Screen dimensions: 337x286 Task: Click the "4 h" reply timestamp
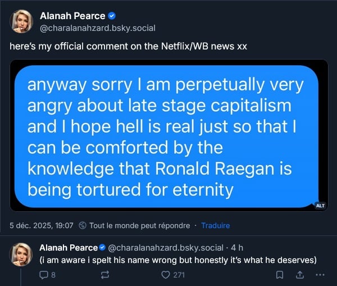(236, 248)
